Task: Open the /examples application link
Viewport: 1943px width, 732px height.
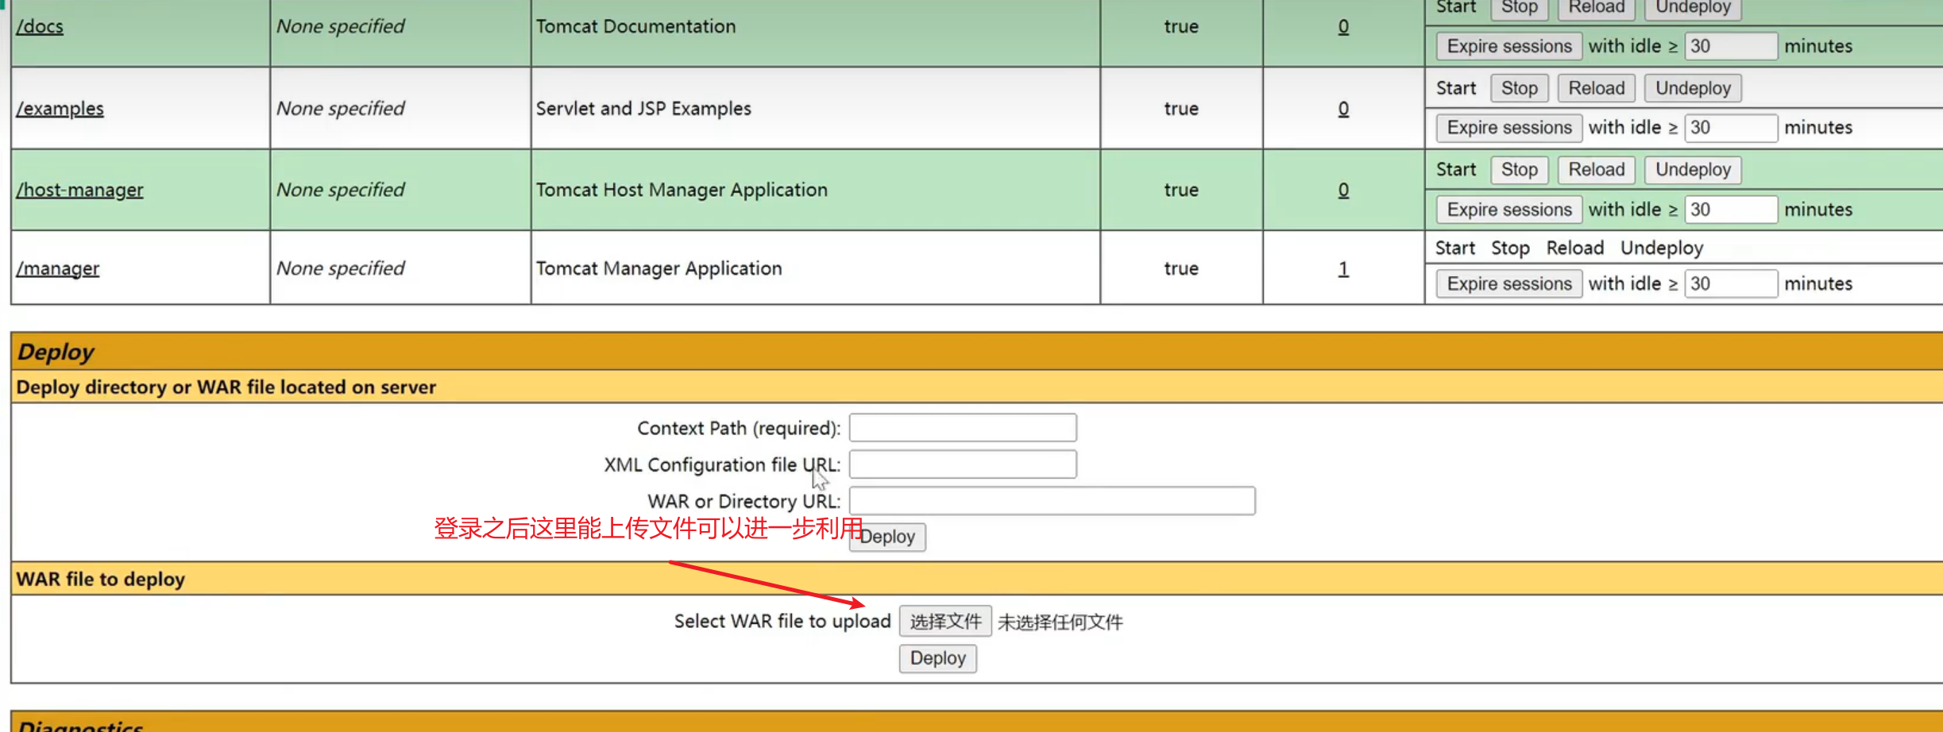Action: pyautogui.click(x=60, y=108)
